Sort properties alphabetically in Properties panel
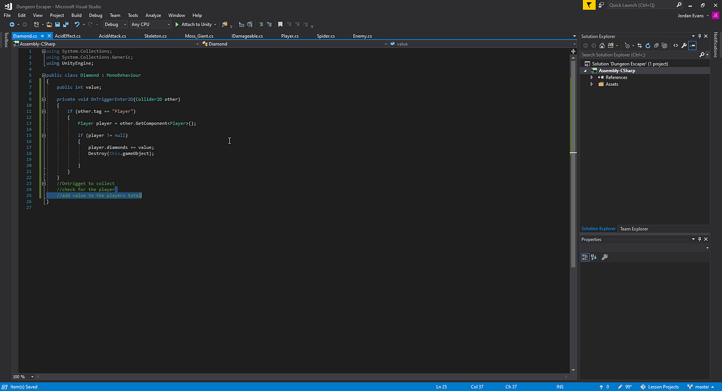 point(593,257)
